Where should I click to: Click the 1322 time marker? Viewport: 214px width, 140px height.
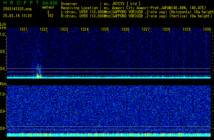point(44,29)
